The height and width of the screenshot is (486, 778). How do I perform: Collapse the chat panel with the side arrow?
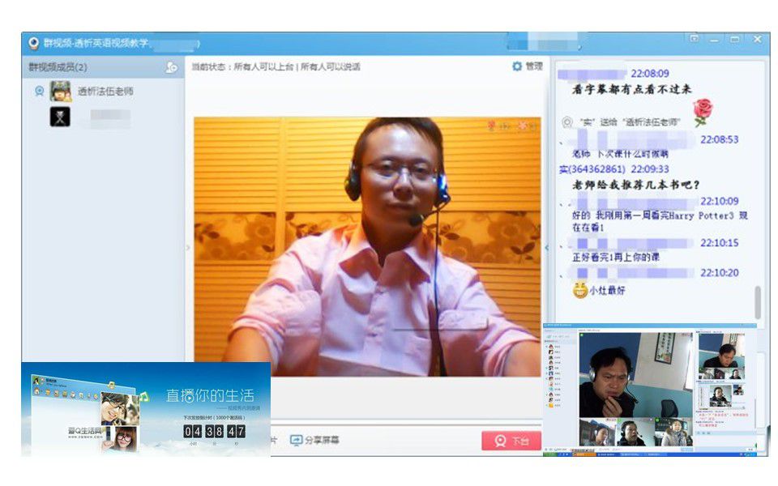(x=545, y=247)
